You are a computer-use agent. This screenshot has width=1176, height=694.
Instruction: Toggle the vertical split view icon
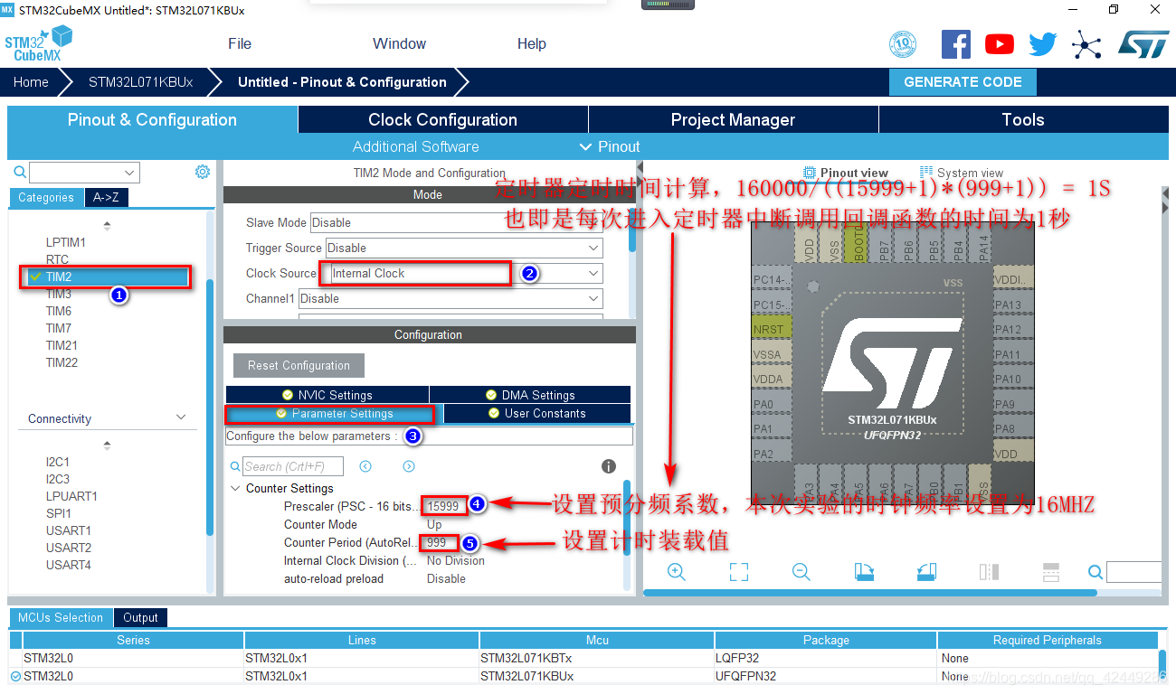(989, 571)
